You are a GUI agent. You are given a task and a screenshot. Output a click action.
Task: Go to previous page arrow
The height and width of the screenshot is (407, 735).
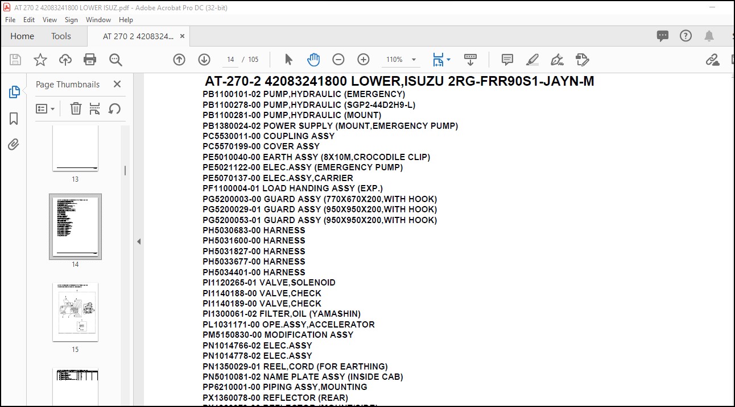(x=179, y=60)
